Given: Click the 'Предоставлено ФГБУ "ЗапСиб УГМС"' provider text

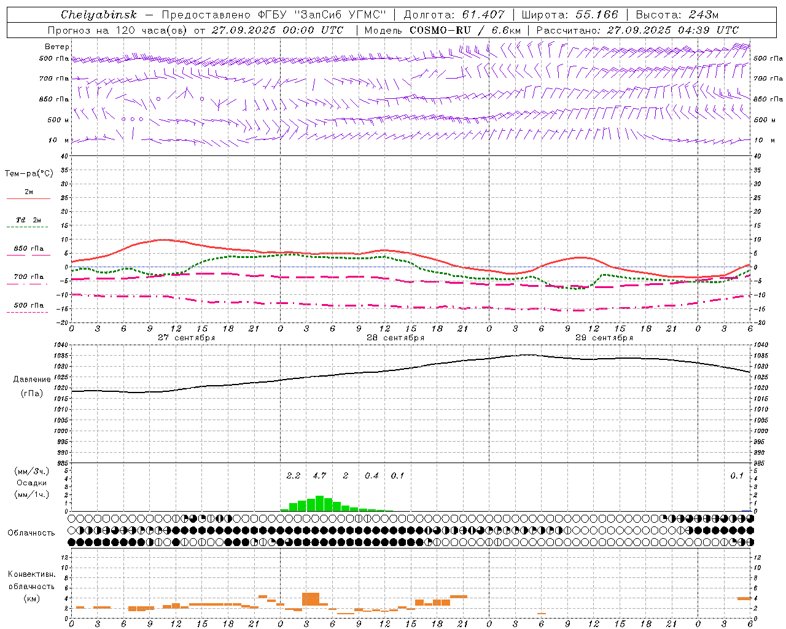Looking at the screenshot, I should coord(274,15).
